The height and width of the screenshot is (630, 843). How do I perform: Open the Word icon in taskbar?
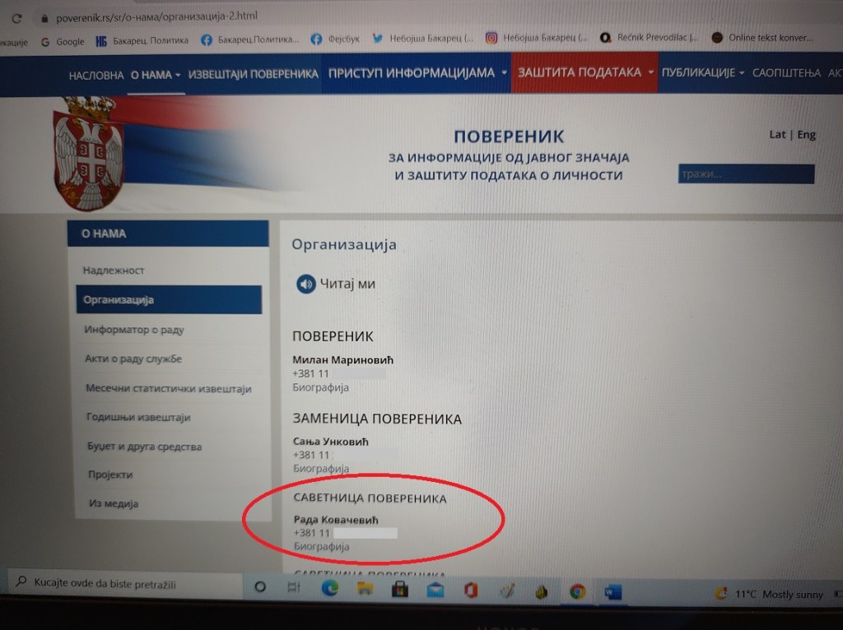(x=612, y=592)
